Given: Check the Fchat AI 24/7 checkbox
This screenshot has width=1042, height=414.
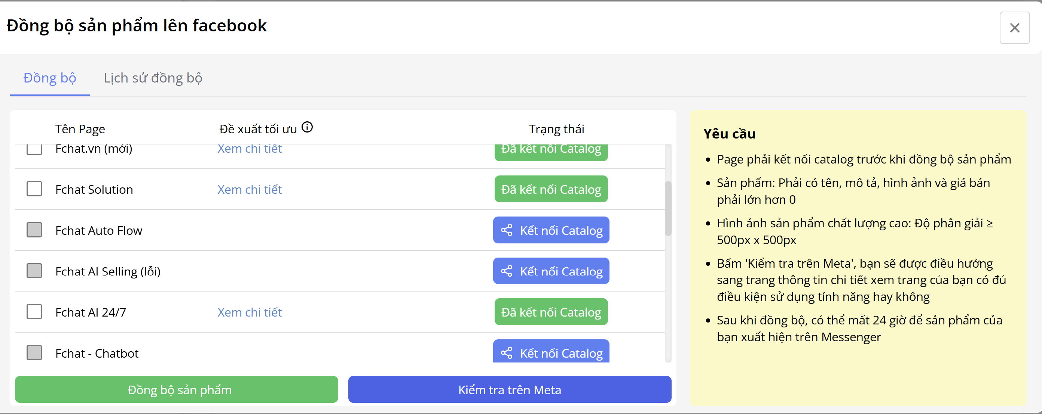Looking at the screenshot, I should pyautogui.click(x=34, y=311).
